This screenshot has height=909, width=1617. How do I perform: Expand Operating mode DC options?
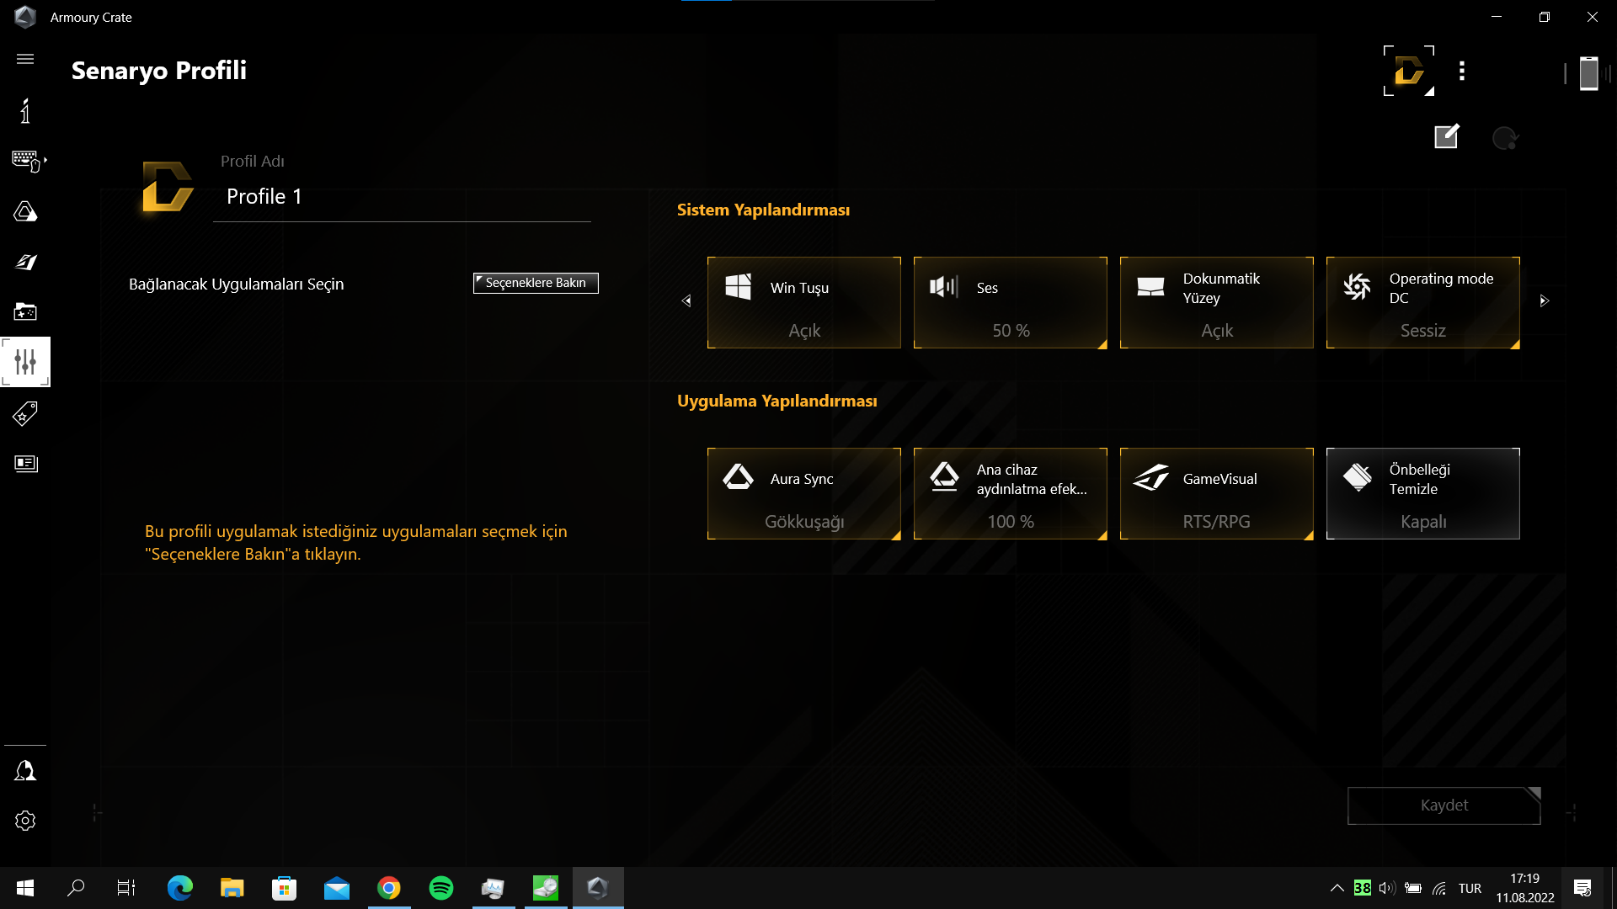point(1422,302)
